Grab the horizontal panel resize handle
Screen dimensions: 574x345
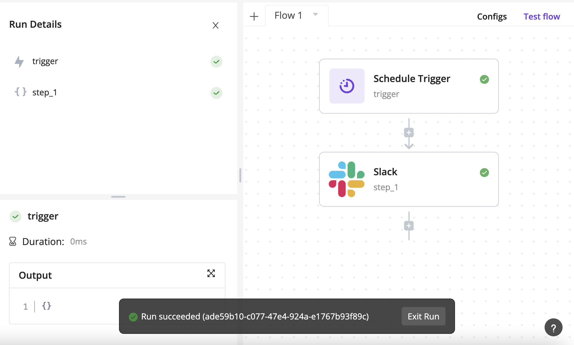[118, 197]
